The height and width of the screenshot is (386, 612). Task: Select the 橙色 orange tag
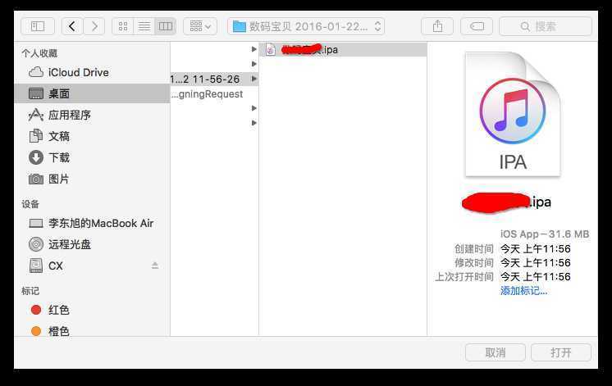[92, 331]
